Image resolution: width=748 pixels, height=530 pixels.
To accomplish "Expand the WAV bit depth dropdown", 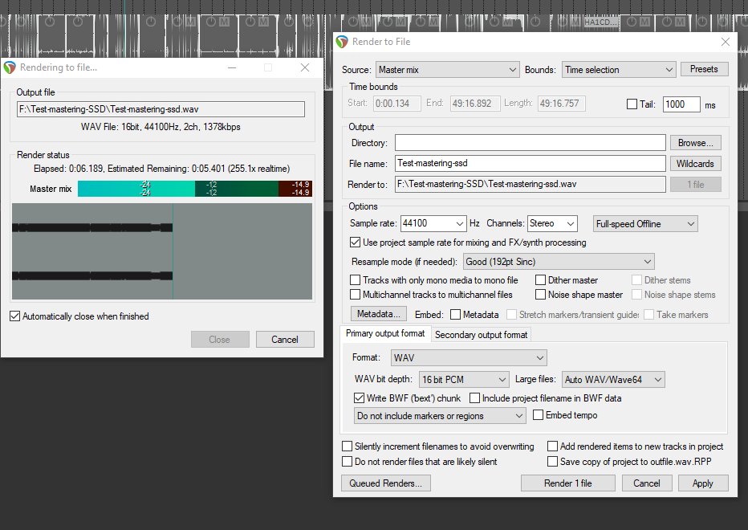I will pyautogui.click(x=464, y=379).
